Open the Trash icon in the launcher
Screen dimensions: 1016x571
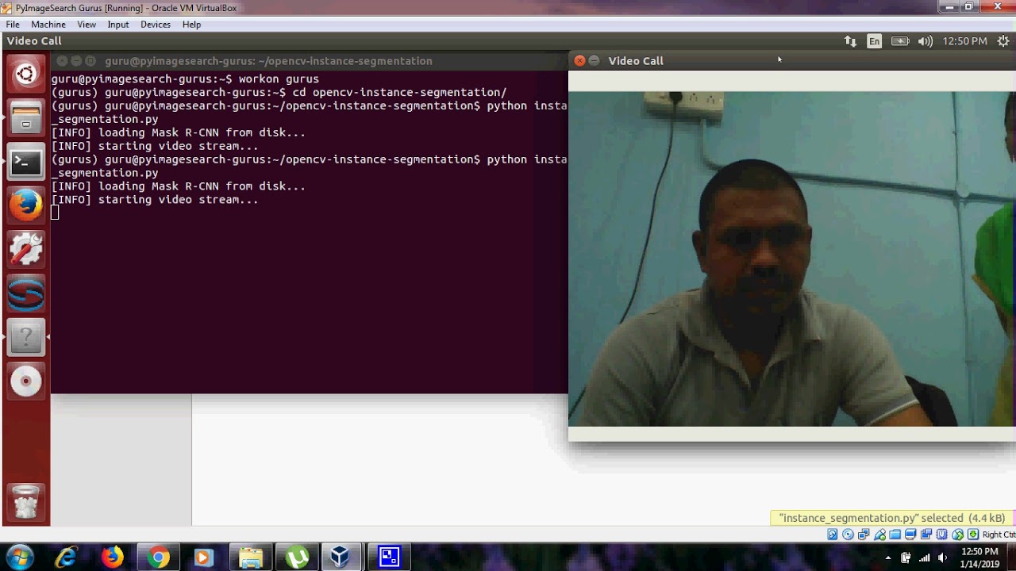click(x=25, y=502)
